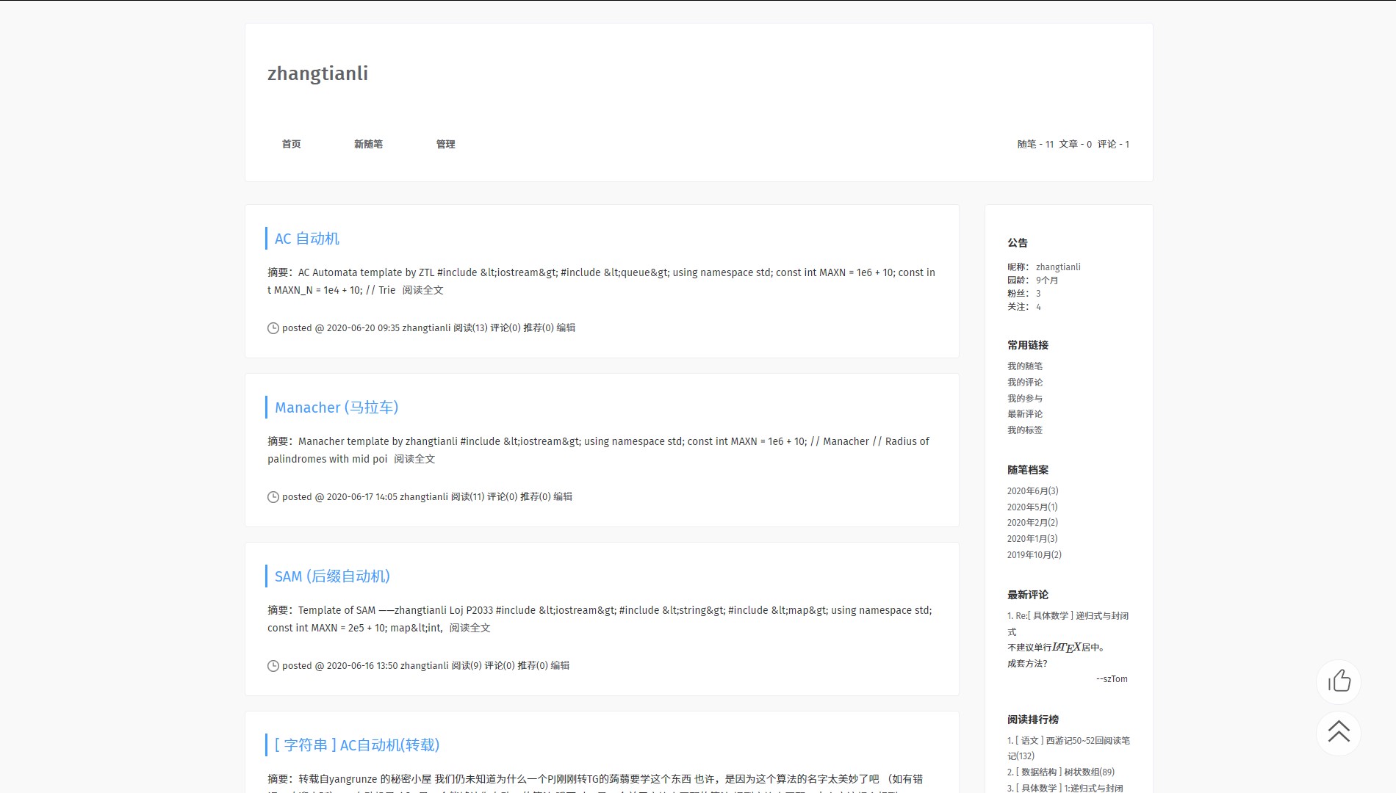This screenshot has width=1396, height=793.
Task: Click the comment author --szTom
Action: pos(1112,679)
